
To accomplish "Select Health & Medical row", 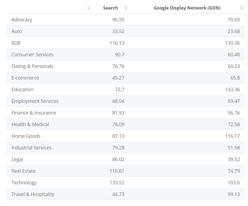I will [125, 124].
